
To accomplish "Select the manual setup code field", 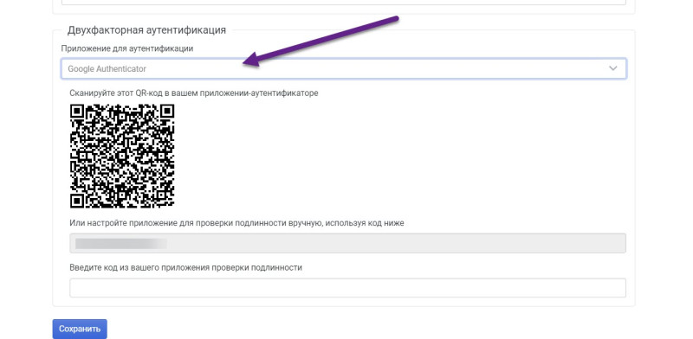I will point(347,243).
